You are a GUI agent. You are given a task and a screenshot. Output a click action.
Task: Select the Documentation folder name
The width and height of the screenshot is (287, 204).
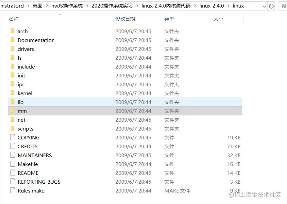click(x=36, y=40)
